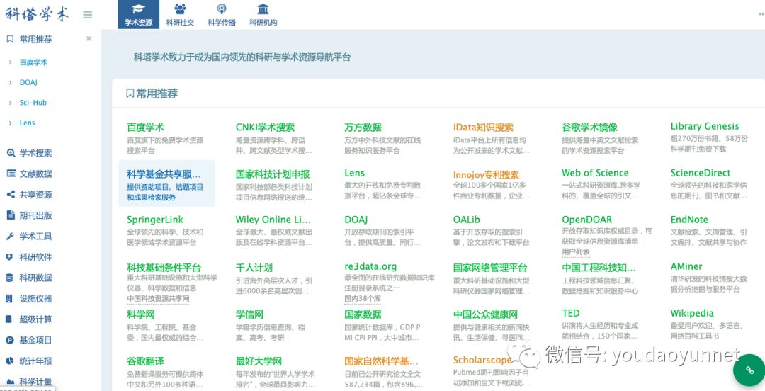765x391 pixels.
Task: Open the 国家科技计划申报 link
Action: point(273,174)
